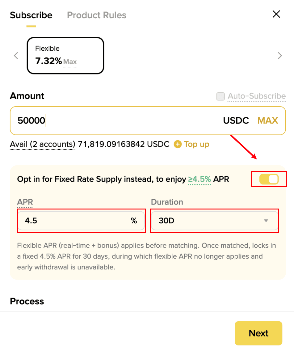The width and height of the screenshot is (294, 351).
Task: Click the right carousel arrow
Action: click(x=280, y=56)
